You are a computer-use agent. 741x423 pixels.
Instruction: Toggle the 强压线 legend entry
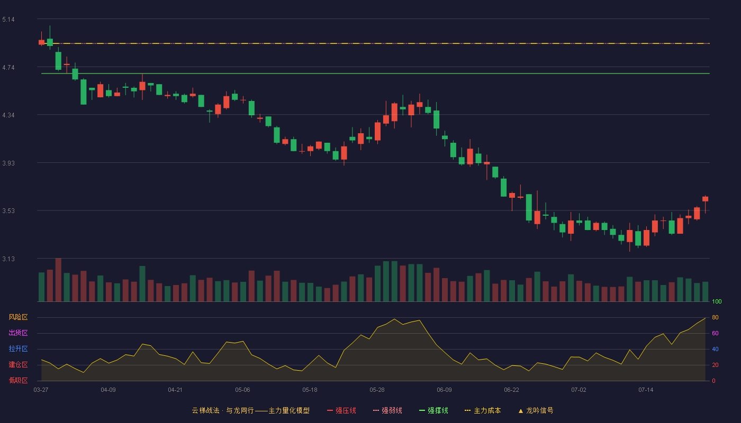click(341, 410)
